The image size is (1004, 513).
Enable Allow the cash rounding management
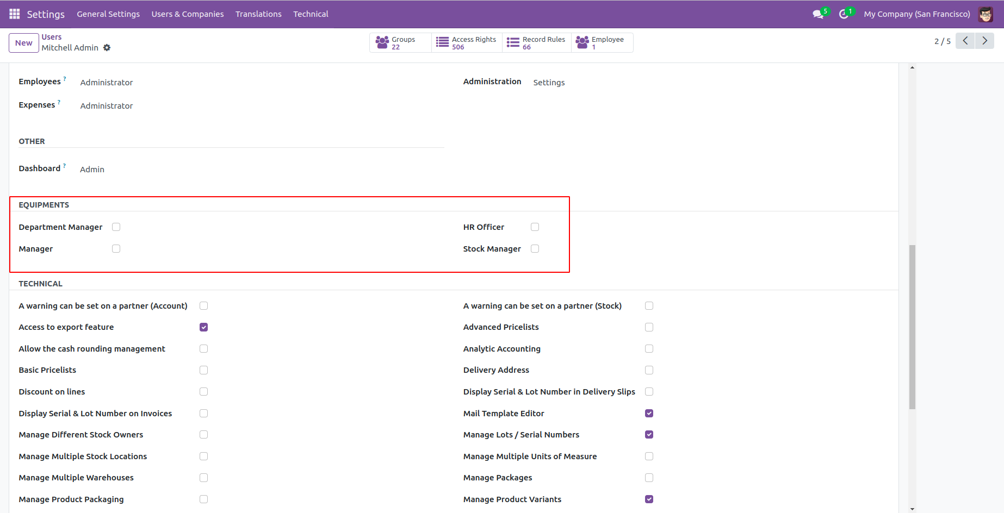point(203,349)
